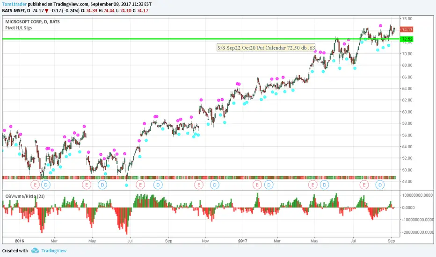Click the D dividend marker before Mar 2017

269,185
